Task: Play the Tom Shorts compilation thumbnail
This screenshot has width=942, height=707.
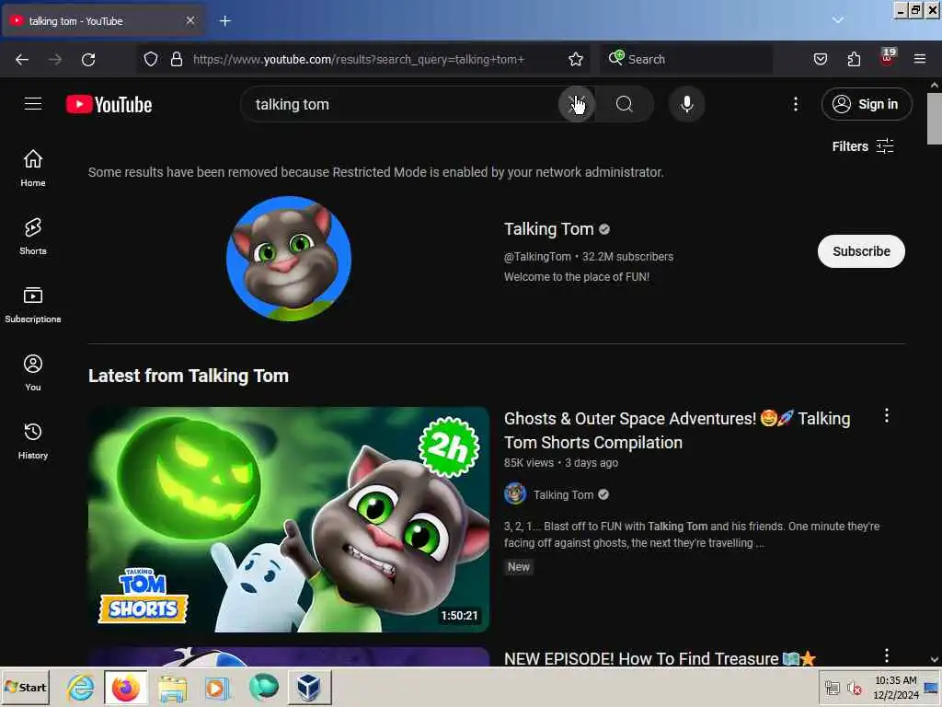Action: (289, 519)
